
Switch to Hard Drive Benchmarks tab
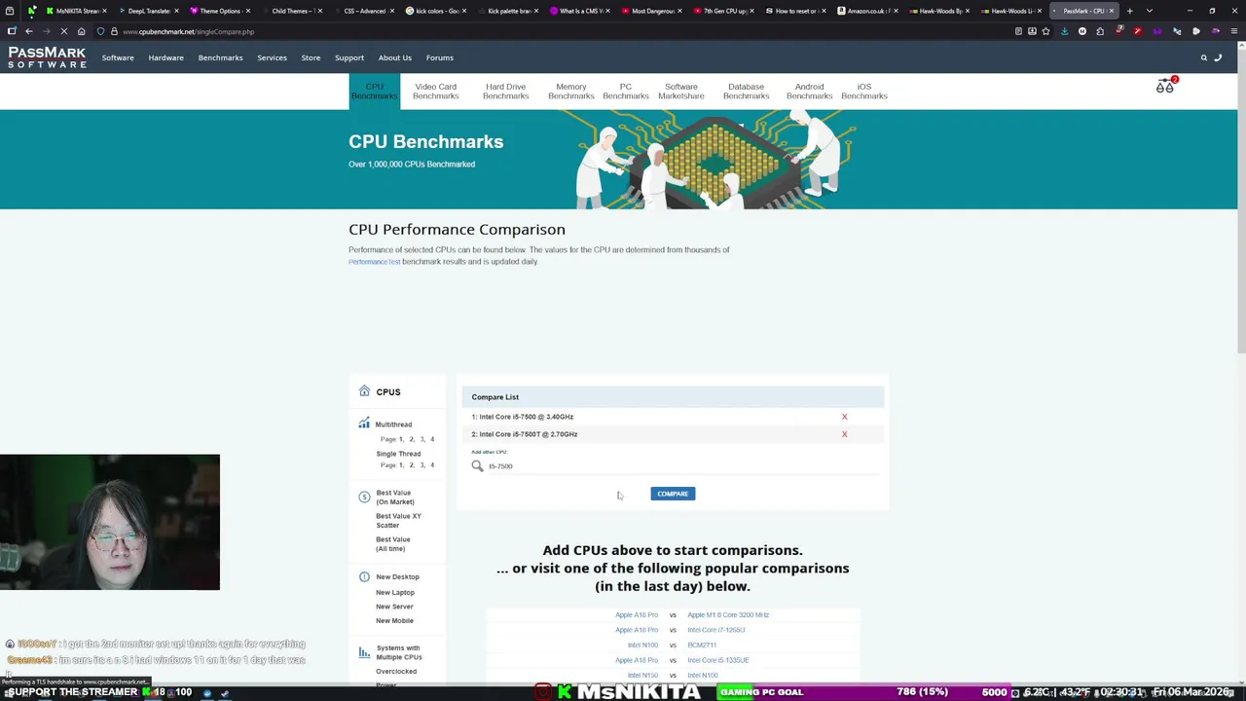[505, 92]
